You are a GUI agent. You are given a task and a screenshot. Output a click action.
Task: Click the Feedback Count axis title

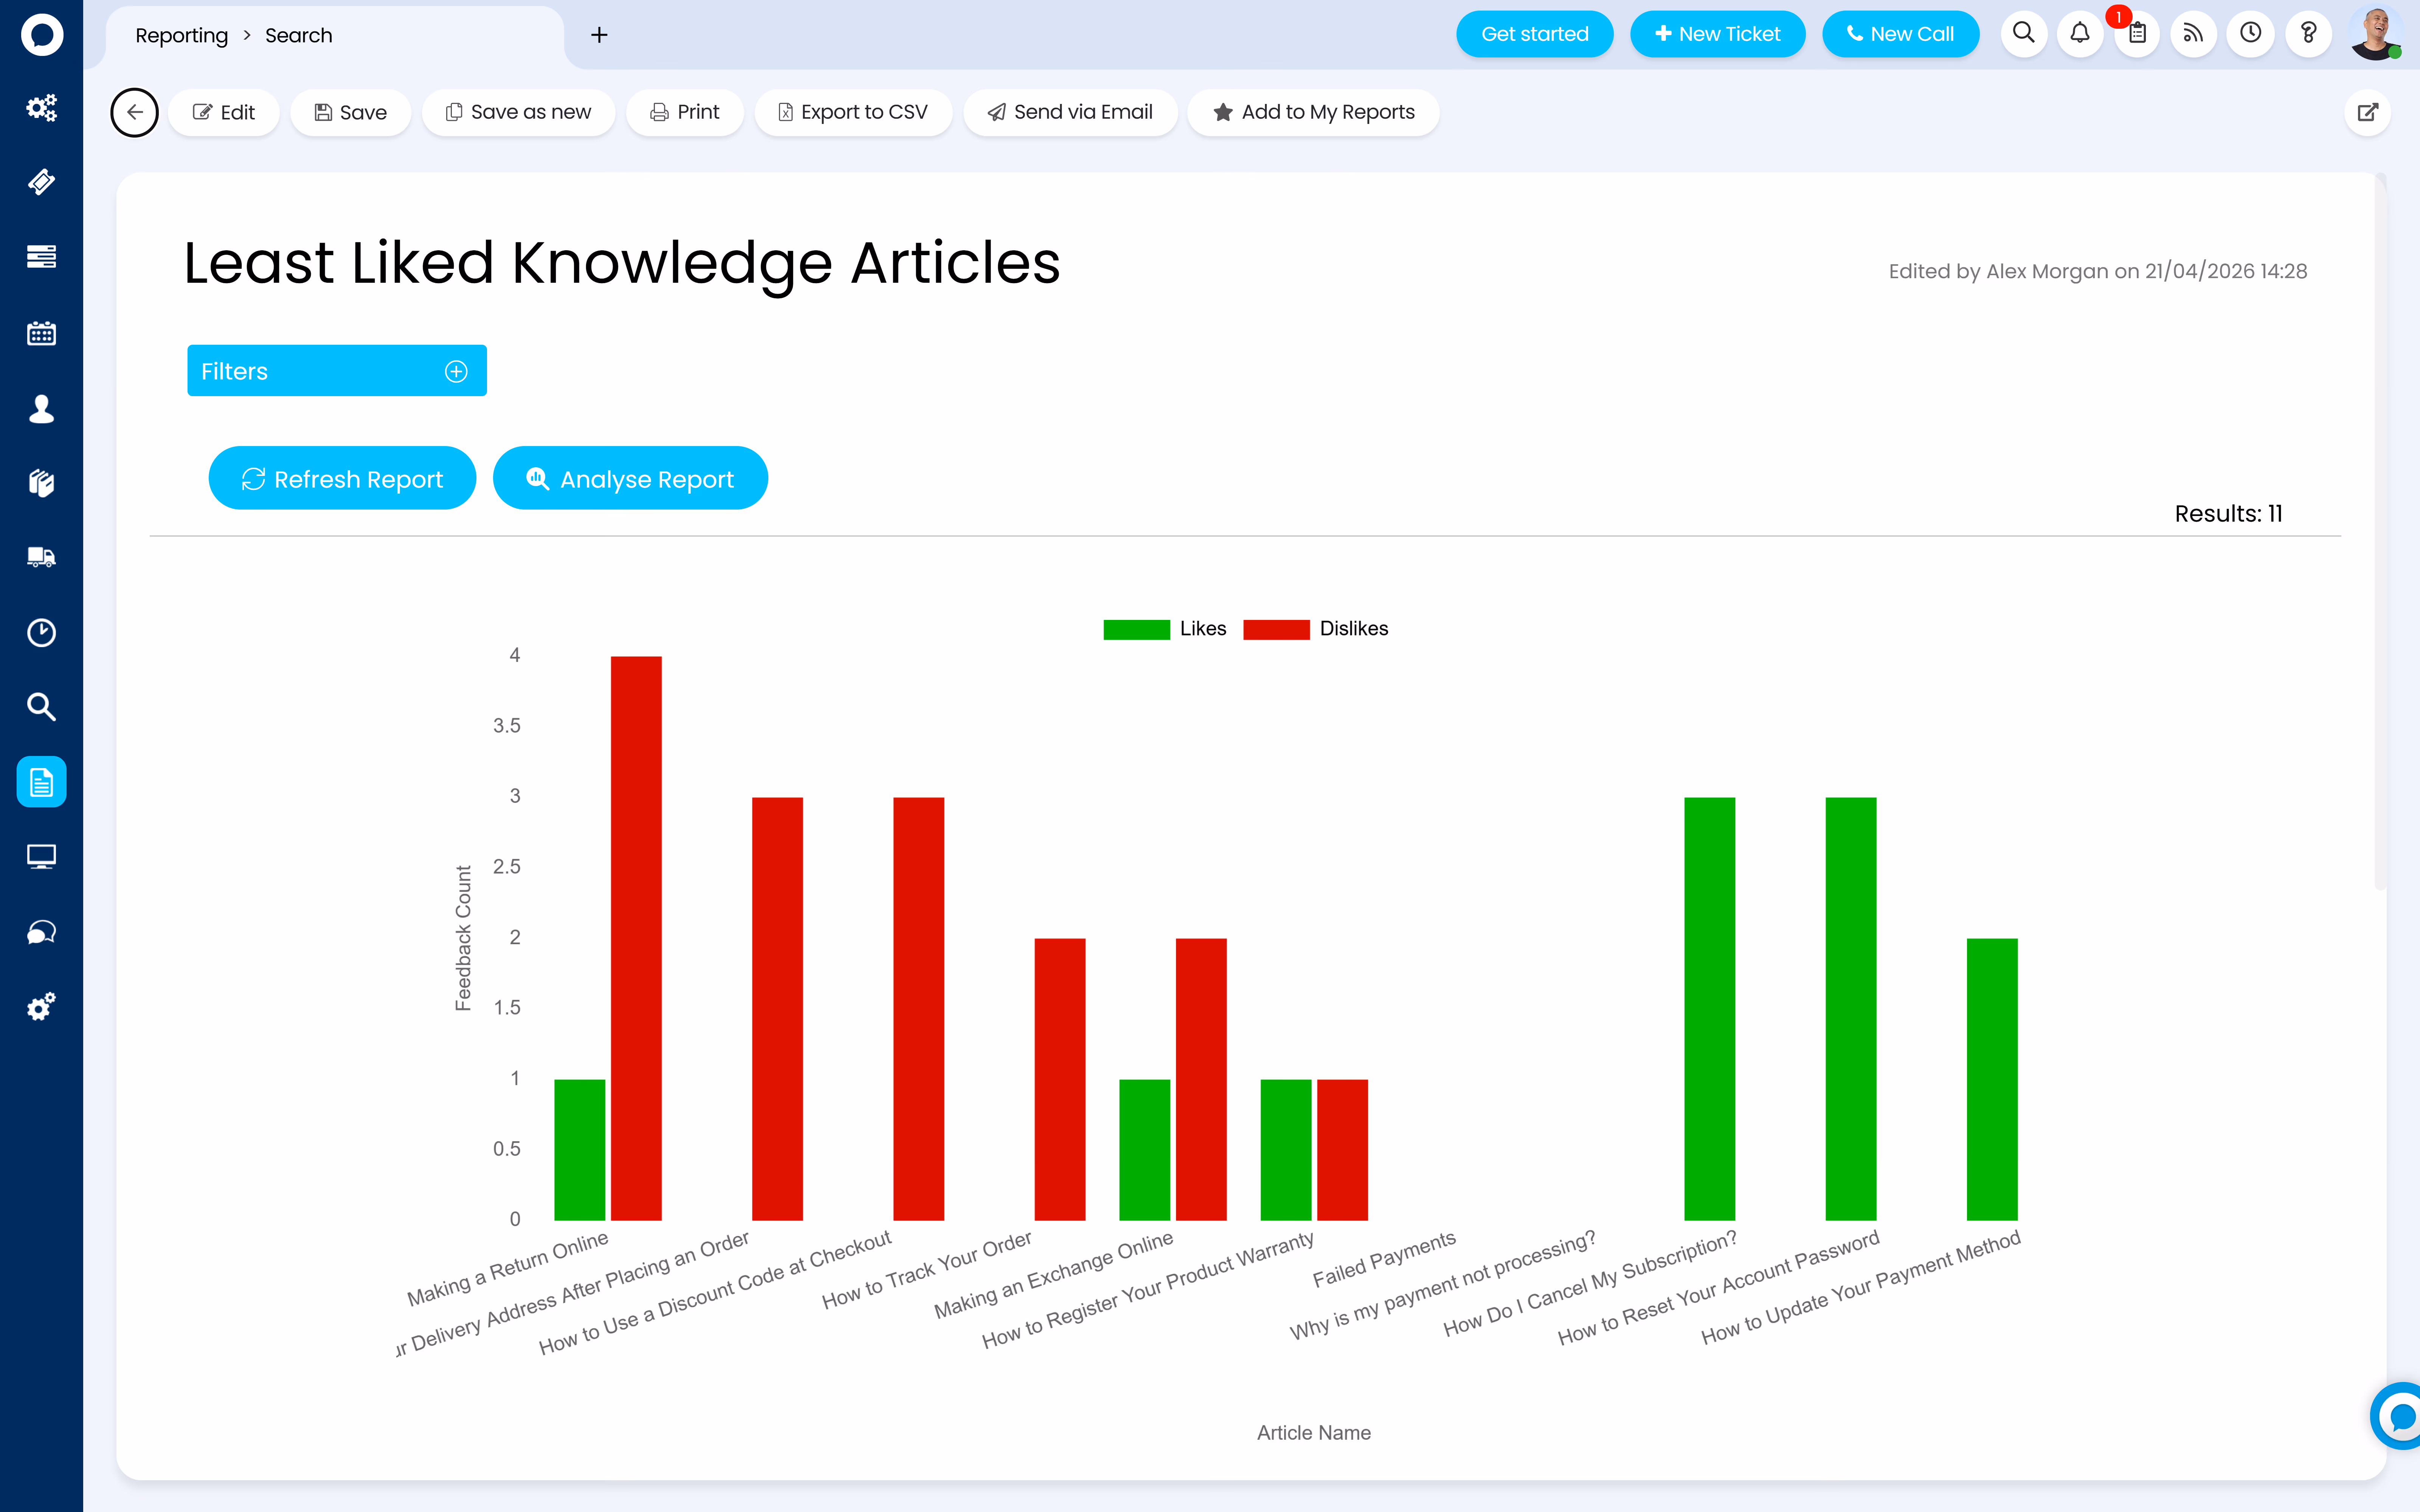(x=463, y=938)
